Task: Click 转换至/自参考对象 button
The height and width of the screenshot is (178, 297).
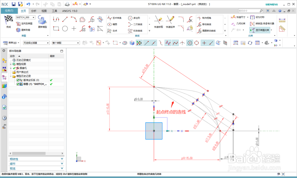Action: pos(262,24)
